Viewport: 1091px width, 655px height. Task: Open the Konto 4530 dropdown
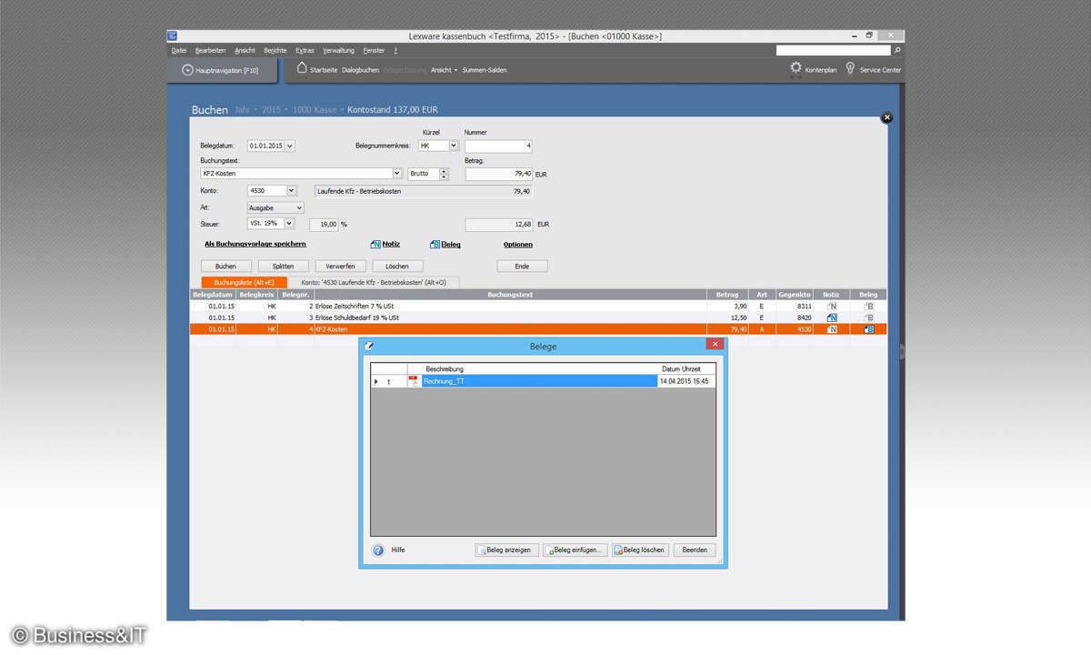pyautogui.click(x=292, y=191)
